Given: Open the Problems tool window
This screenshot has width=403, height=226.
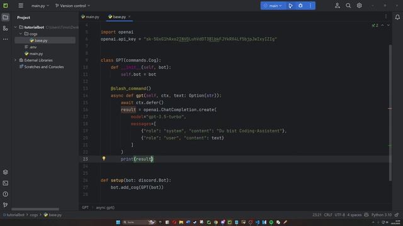Looking at the screenshot, I should (x=6, y=194).
